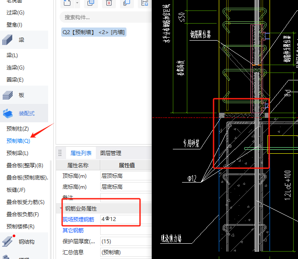Expand the 板 category header

pyautogui.click(x=24, y=95)
